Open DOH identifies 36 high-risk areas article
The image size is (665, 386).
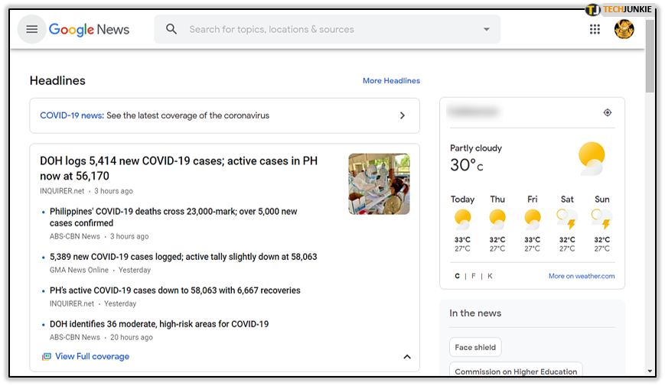pos(159,324)
